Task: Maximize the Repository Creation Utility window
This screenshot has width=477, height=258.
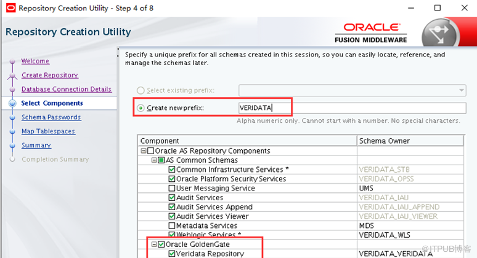Action: click(x=438, y=8)
